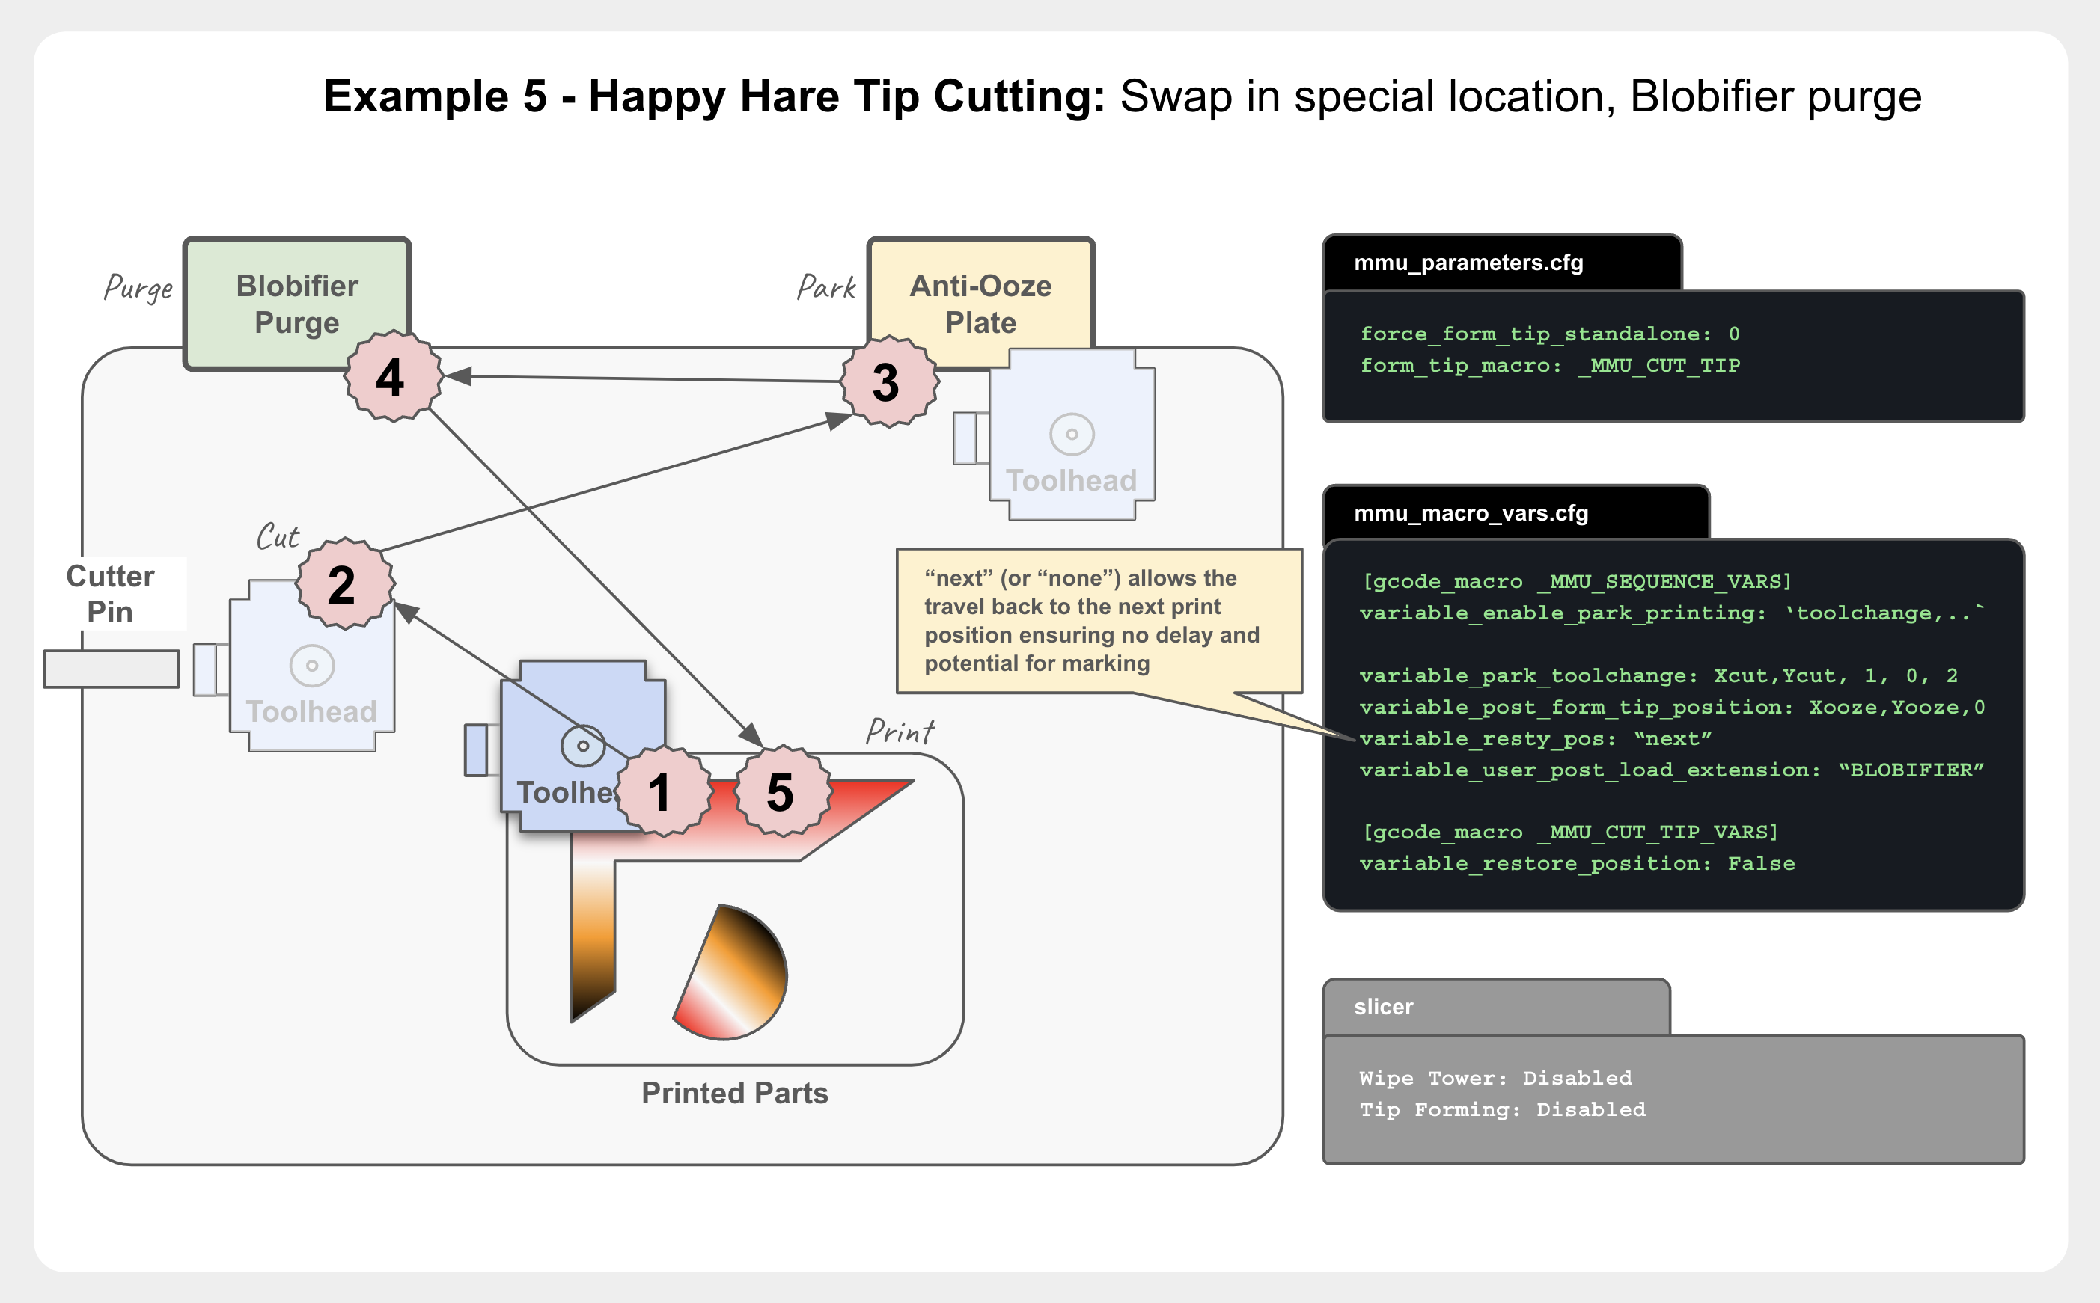
Task: Click the green Blobifier Purge box
Action: point(297,304)
